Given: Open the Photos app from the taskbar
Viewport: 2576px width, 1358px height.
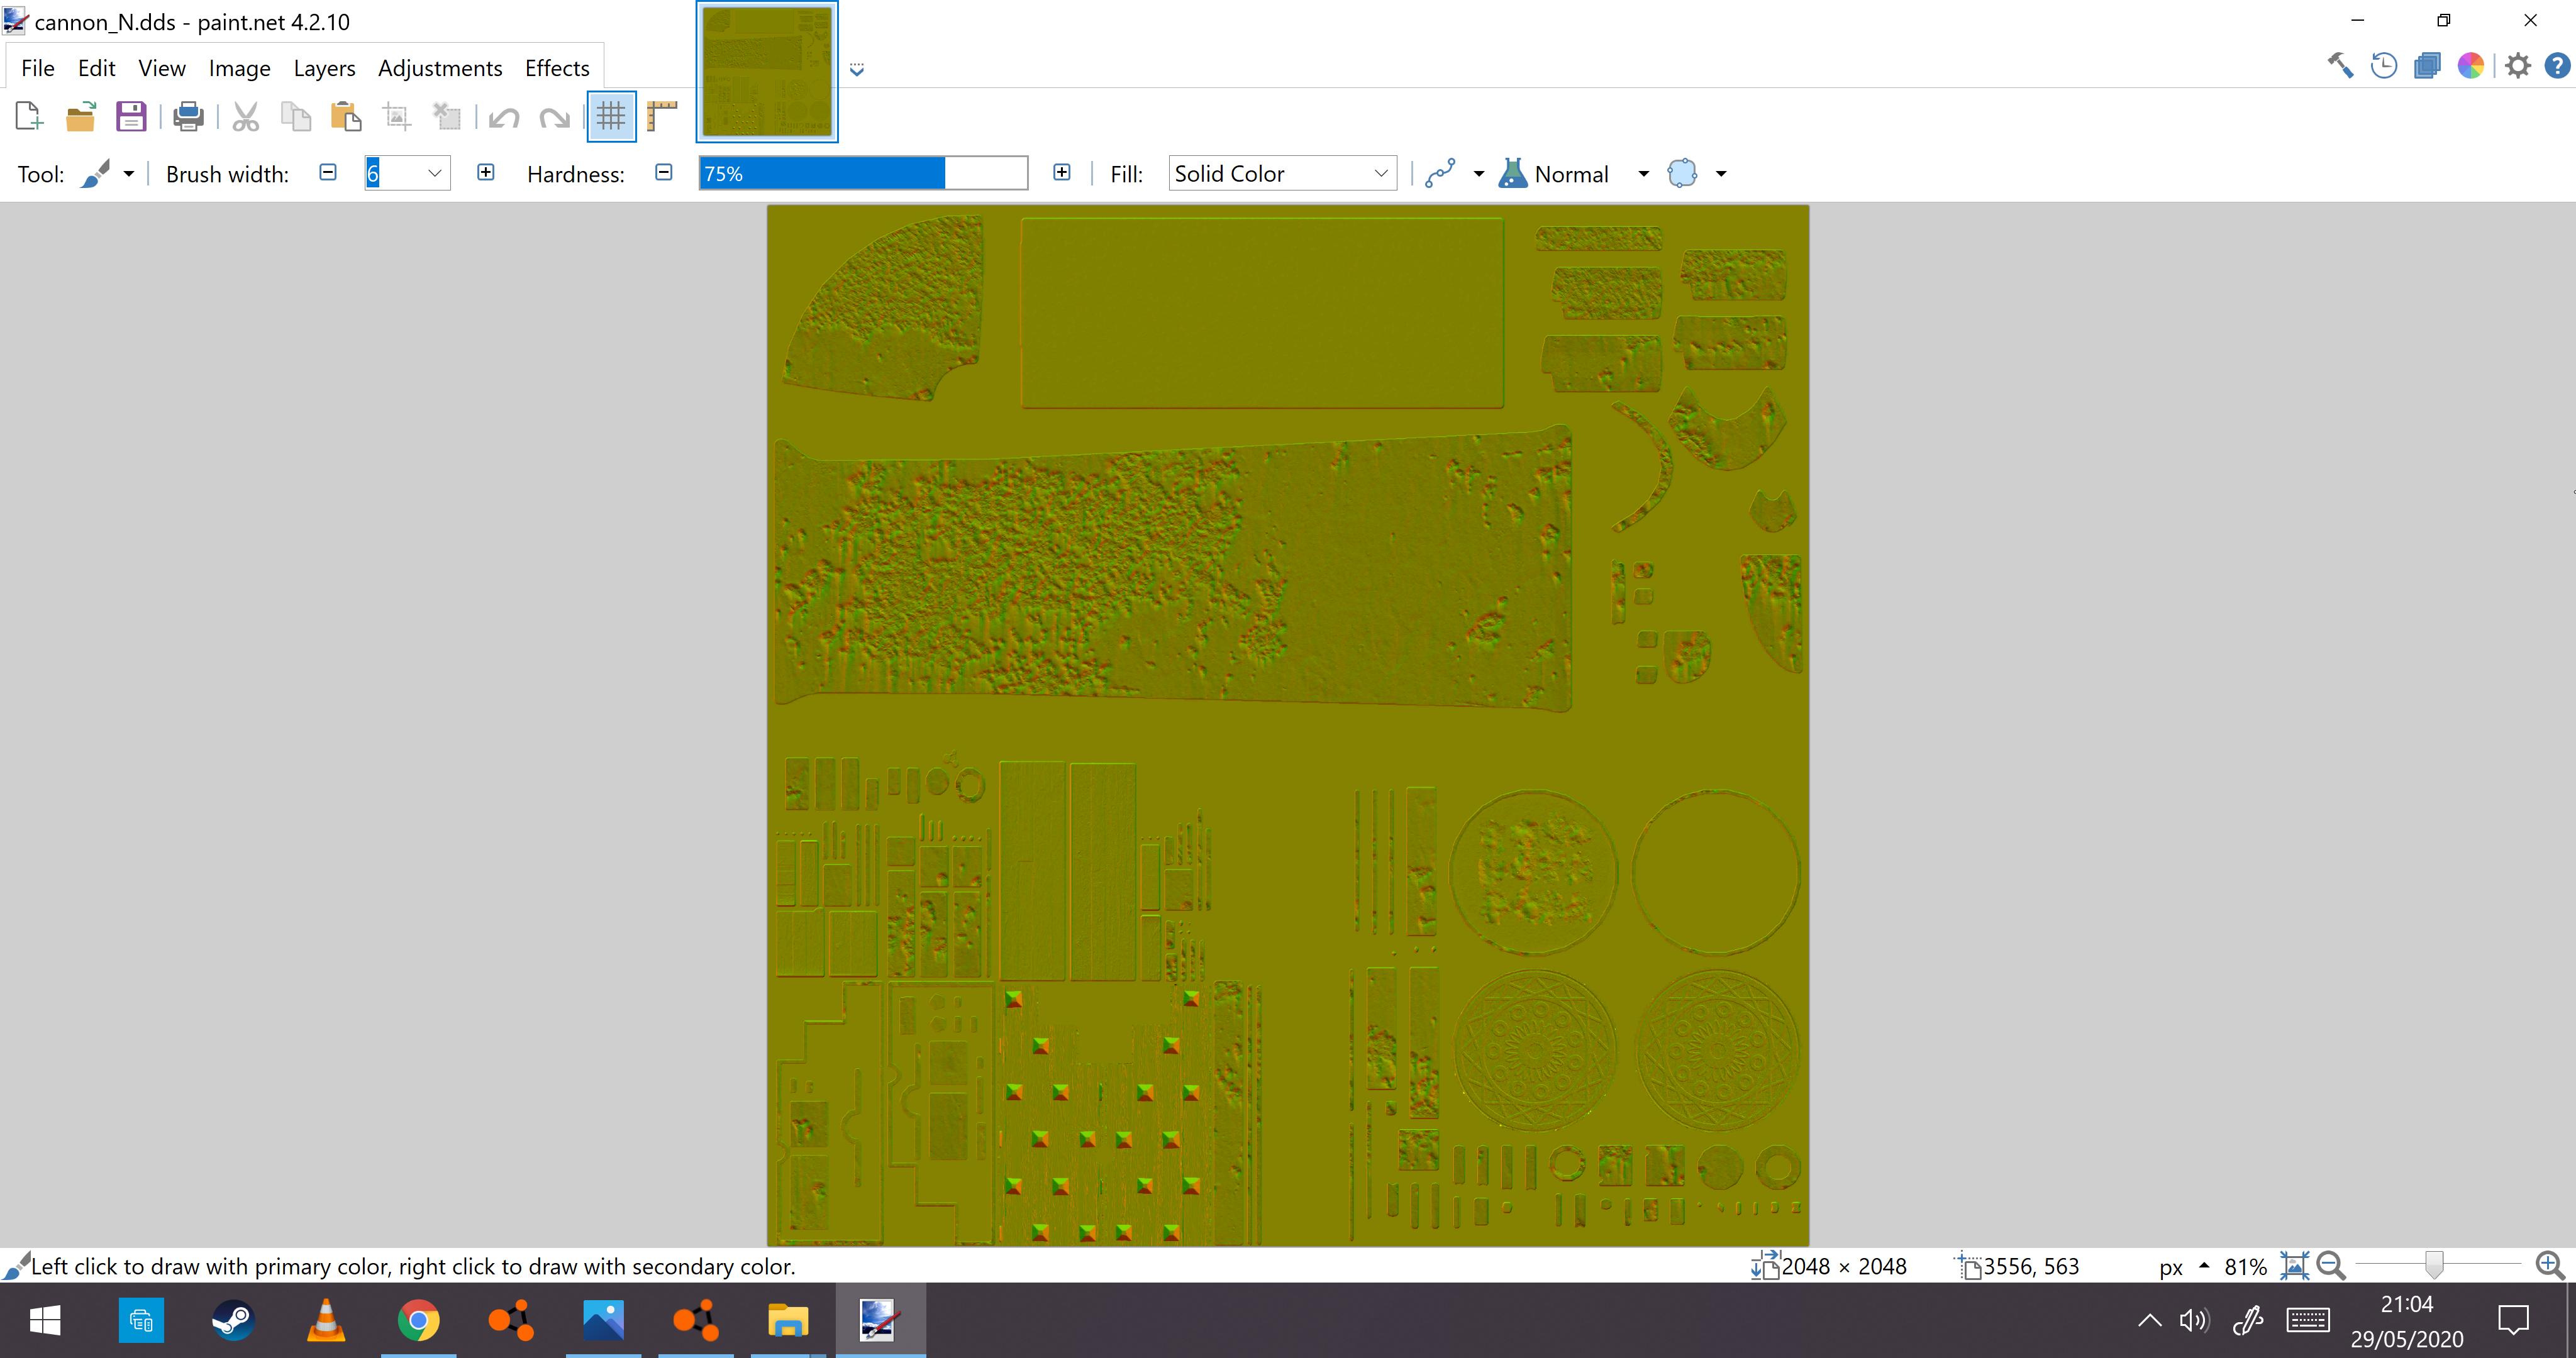Looking at the screenshot, I should click(x=603, y=1321).
